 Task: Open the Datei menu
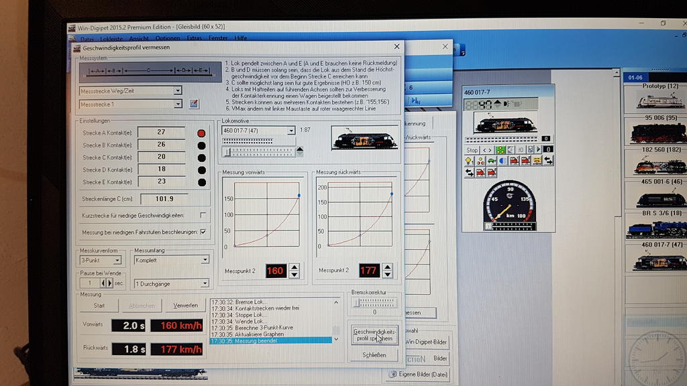[x=87, y=38]
